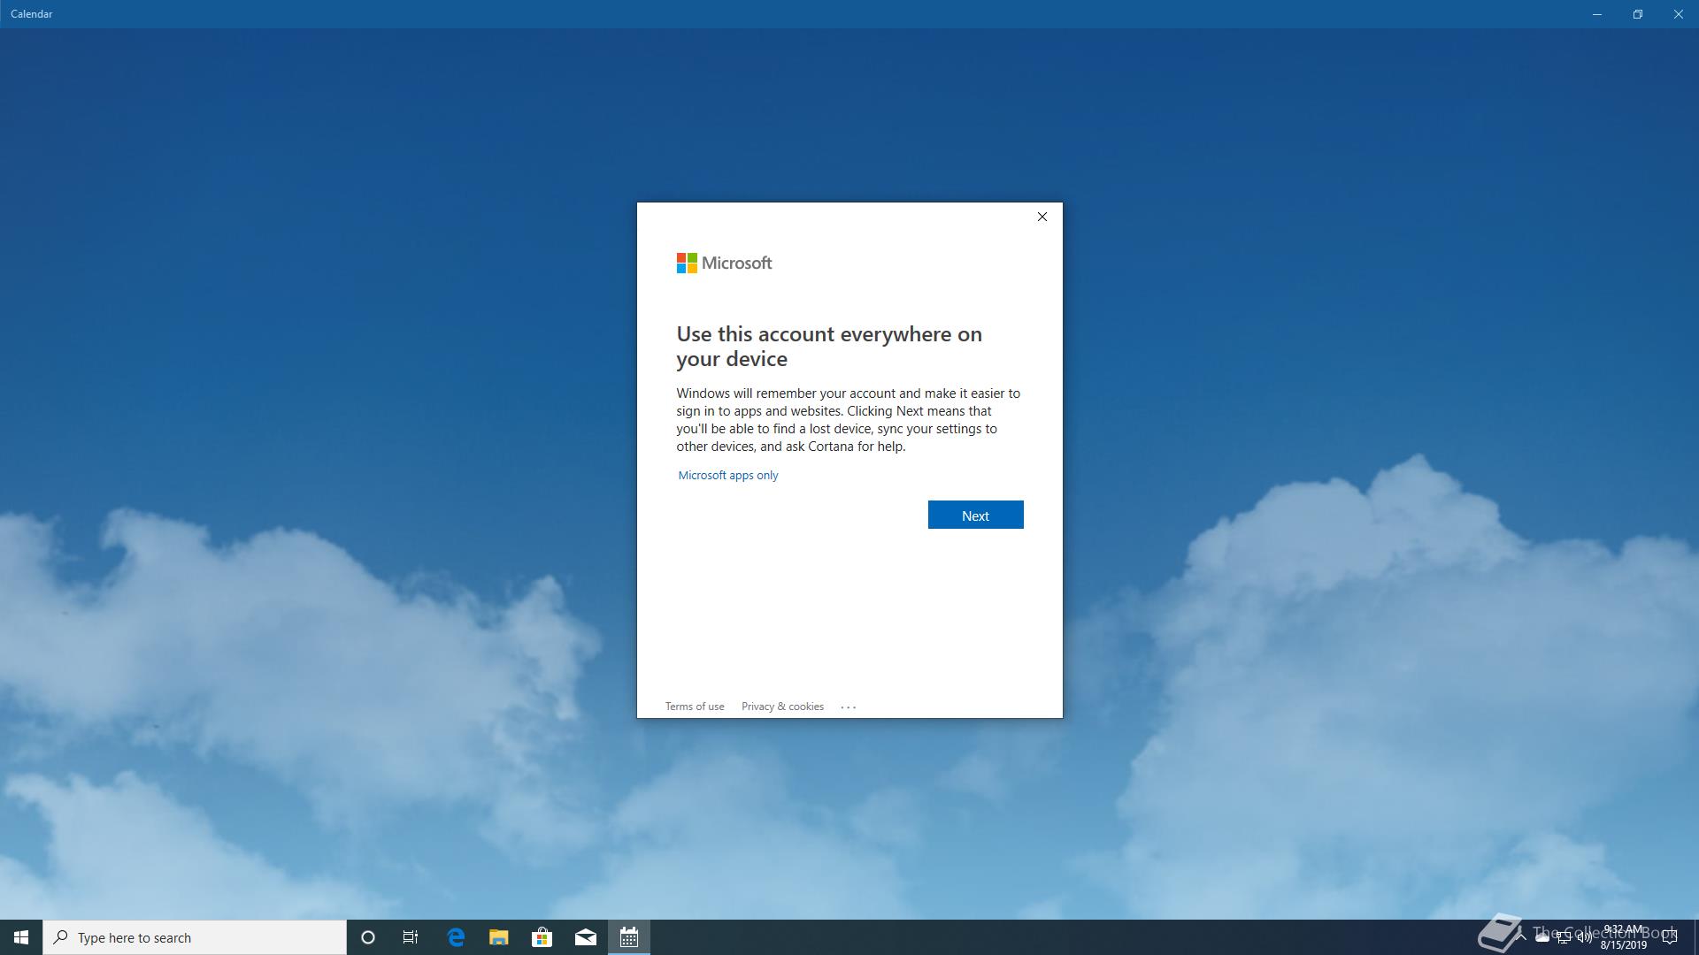
Task: Open the Privacy & cookies link
Action: click(x=782, y=707)
